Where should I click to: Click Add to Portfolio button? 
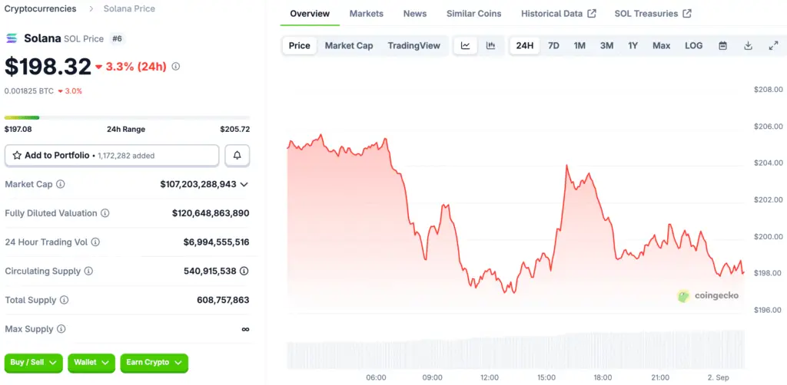pos(111,155)
